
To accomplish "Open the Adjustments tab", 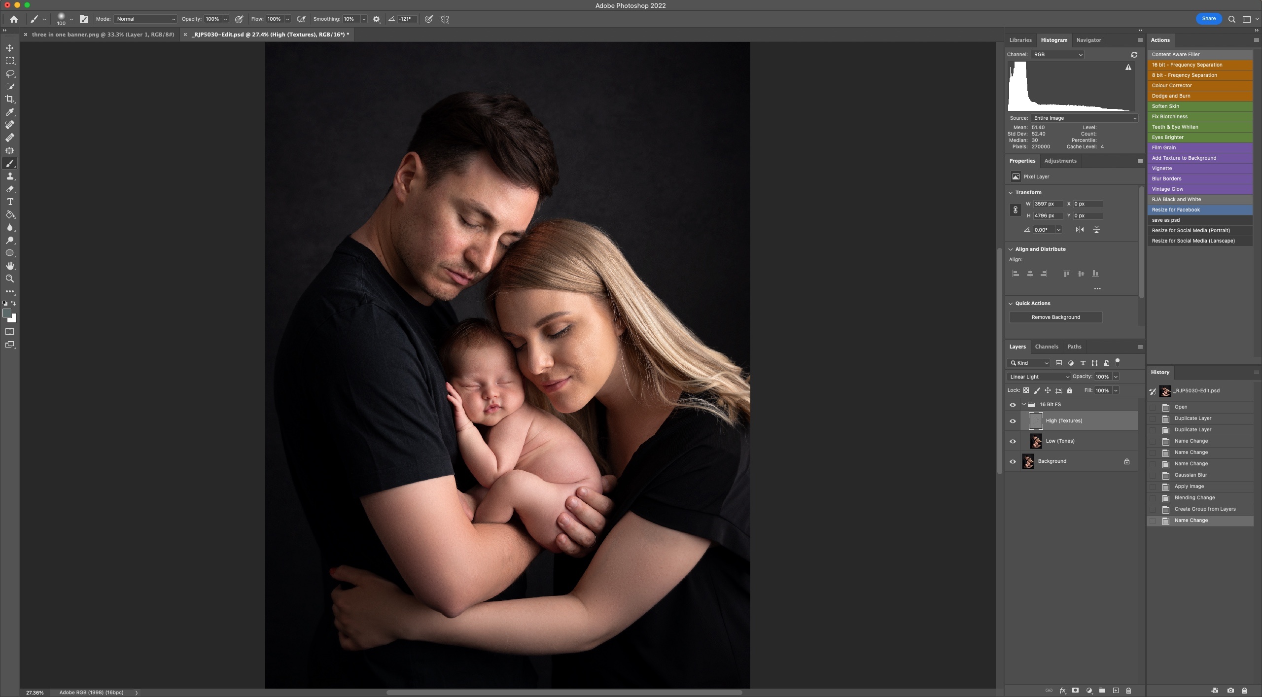I will click(1060, 161).
